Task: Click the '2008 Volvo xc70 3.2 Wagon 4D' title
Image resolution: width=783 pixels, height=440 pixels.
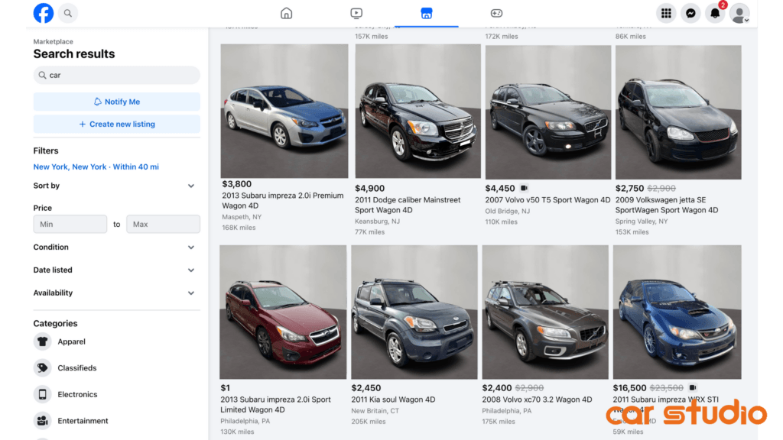Action: 537,400
